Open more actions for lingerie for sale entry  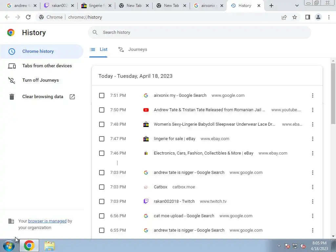[313, 139]
